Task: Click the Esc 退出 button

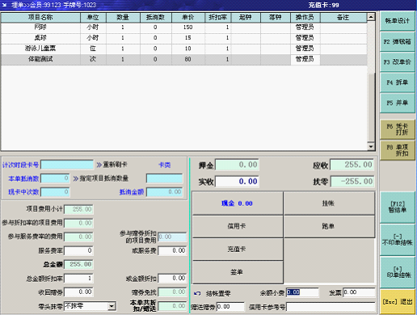Action: coord(397,302)
